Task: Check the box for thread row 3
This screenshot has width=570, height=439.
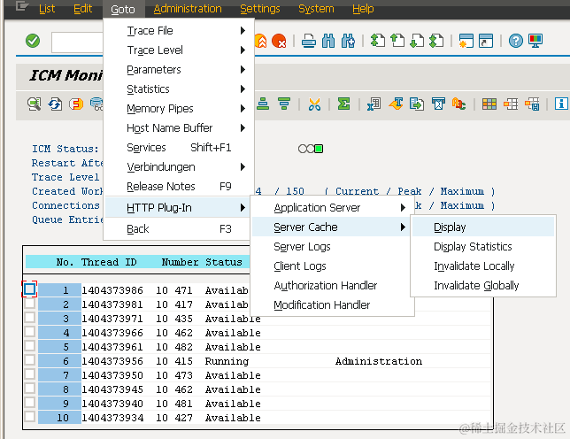Action: [x=29, y=318]
